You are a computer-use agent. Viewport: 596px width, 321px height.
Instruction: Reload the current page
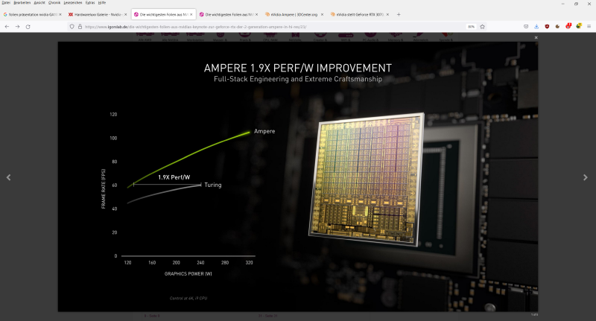[x=28, y=27]
